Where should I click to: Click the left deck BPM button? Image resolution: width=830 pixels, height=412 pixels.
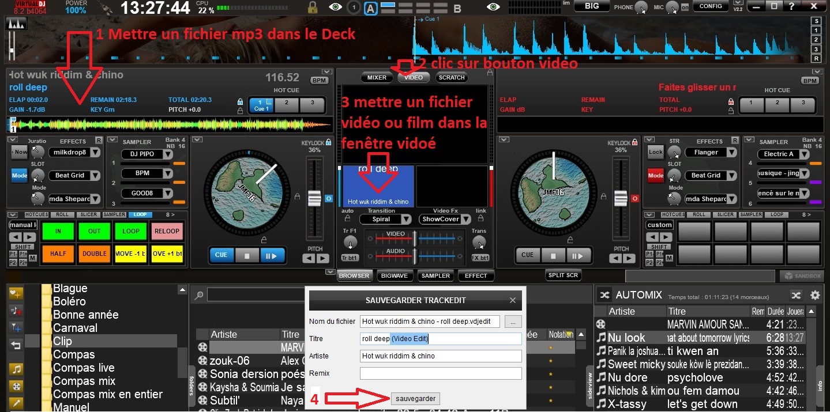[x=319, y=81]
